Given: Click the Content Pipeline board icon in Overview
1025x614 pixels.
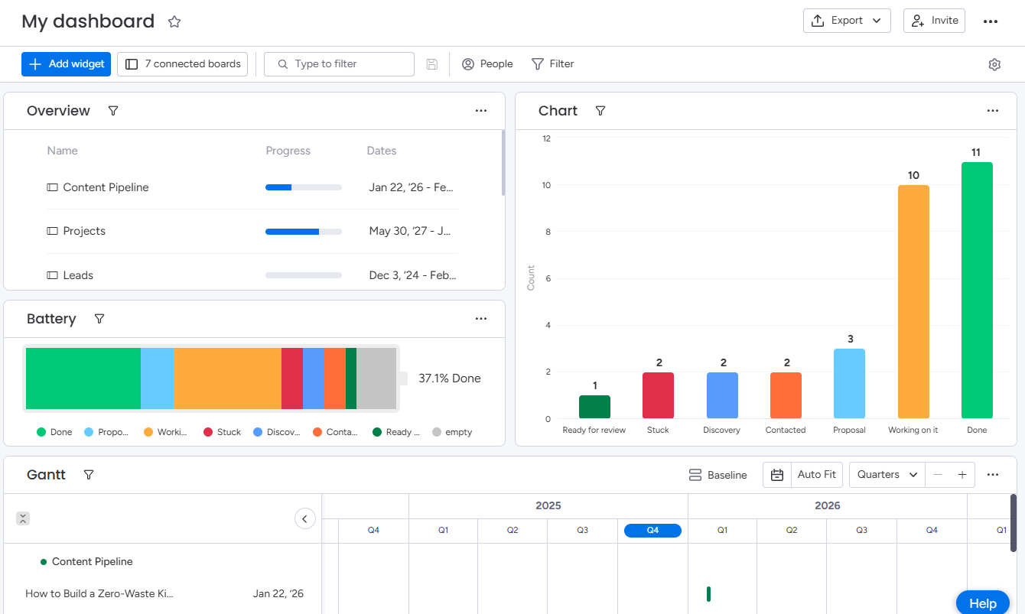Looking at the screenshot, I should point(53,187).
